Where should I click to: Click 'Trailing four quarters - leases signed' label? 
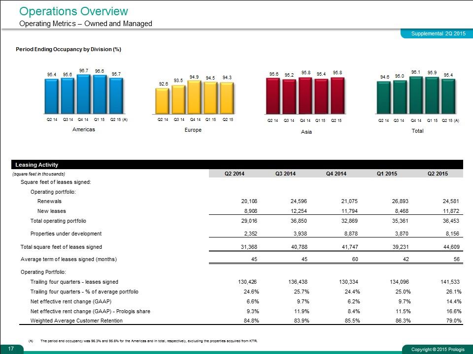click(x=74, y=282)
